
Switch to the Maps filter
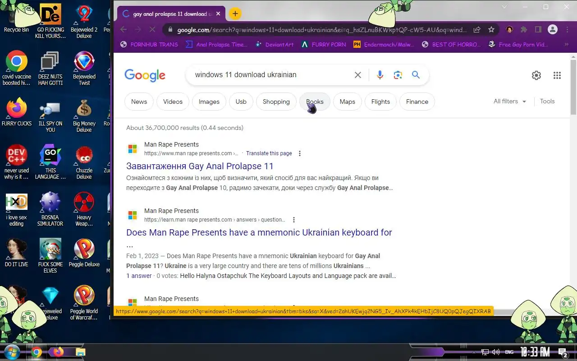coord(348,102)
